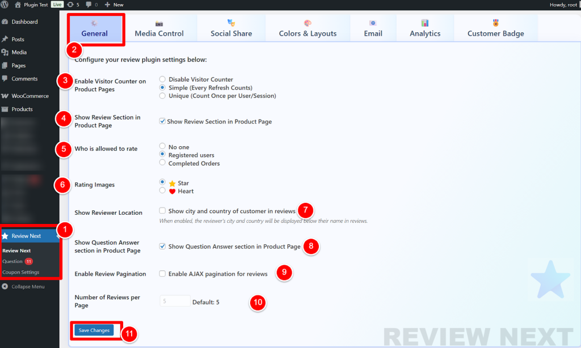Open the updates icon showing 5
Viewport: 581px width, 348px height.
(70, 5)
